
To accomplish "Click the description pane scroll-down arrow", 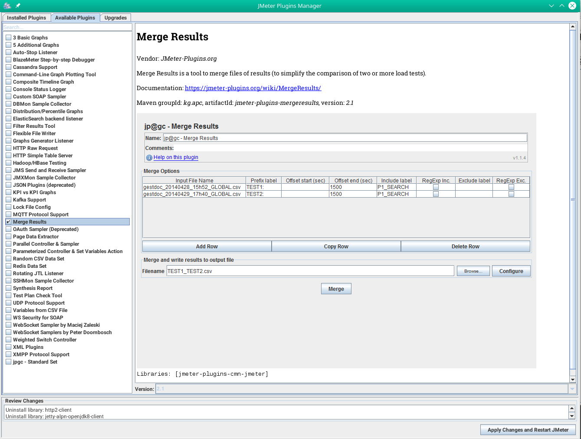I will pyautogui.click(x=573, y=380).
